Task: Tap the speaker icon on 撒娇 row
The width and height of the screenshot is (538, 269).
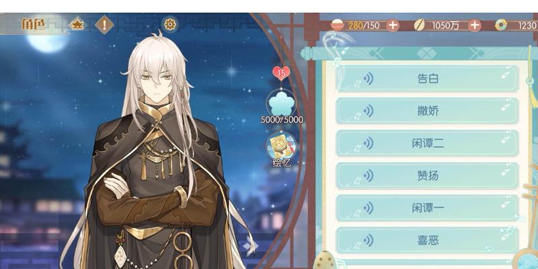Action: pos(368,111)
